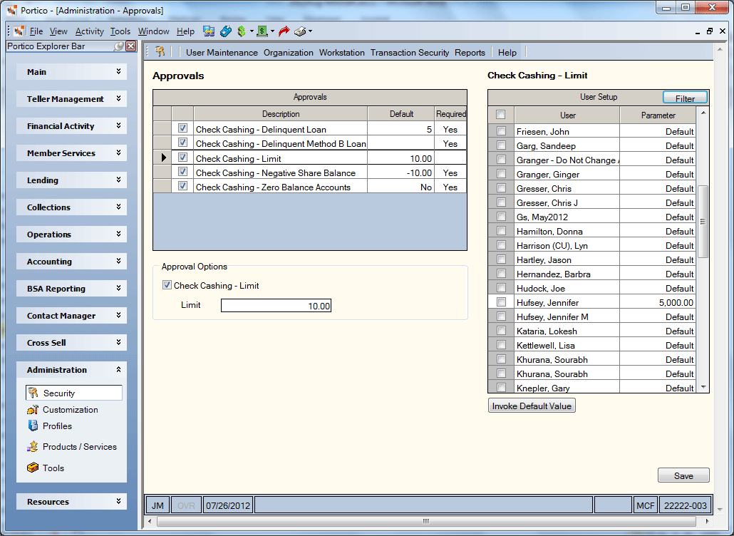Open the Activity menu

pos(89,31)
